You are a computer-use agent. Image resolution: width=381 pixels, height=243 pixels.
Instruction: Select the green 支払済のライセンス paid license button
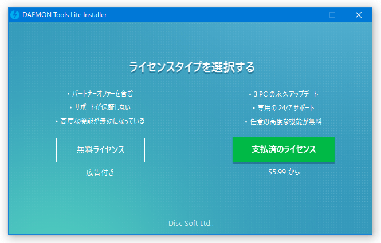click(284, 149)
